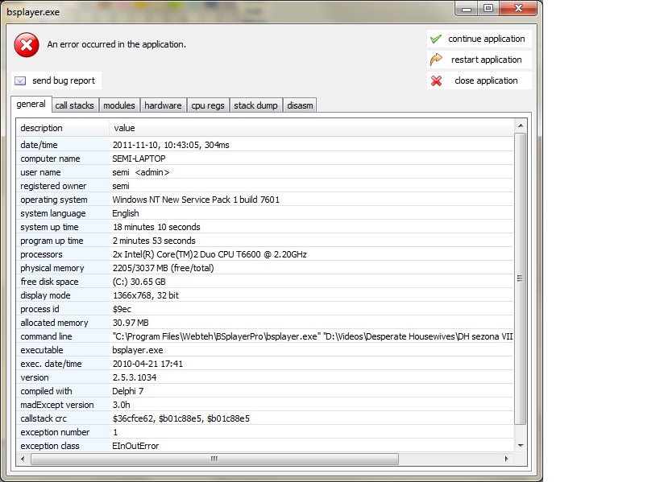This screenshot has height=482, width=660.
Task: Click the horizontal scrollbar thumb
Action: [x=214, y=459]
